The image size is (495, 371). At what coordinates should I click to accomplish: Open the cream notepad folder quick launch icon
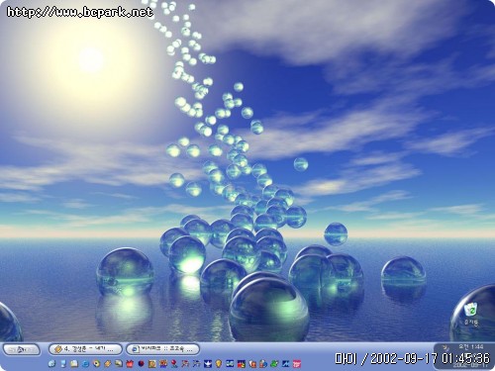tap(74, 364)
